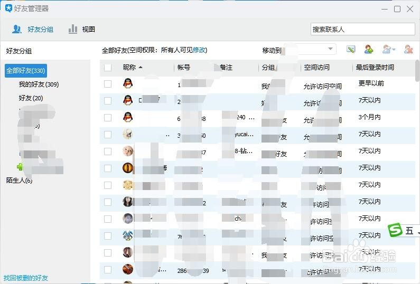Click the 修改 space permission link
This screenshot has height=284, width=420.
click(x=199, y=50)
